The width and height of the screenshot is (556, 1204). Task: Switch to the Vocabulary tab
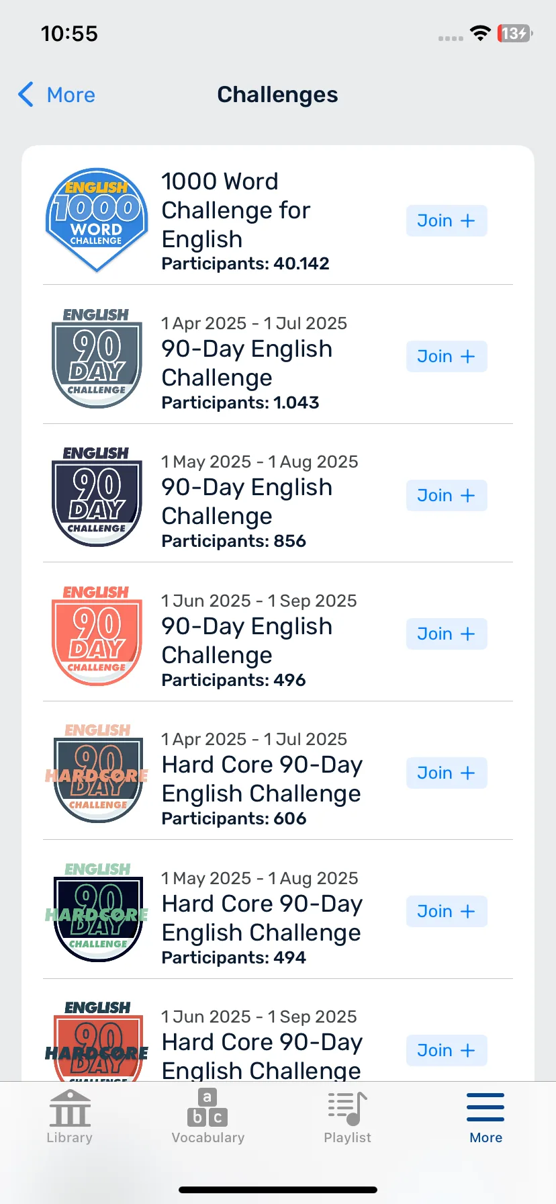coord(208,1118)
